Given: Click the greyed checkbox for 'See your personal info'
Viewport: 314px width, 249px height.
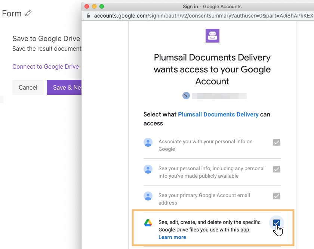Looking at the screenshot, I should pos(276,169).
